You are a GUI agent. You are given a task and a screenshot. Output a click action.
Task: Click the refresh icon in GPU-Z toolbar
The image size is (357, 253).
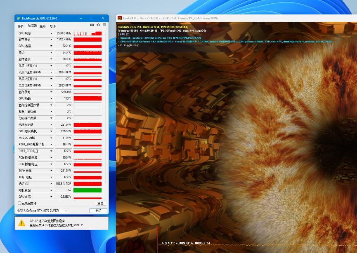tap(98, 26)
